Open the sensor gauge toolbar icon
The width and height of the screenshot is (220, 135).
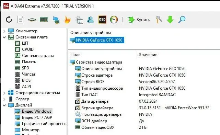click(114, 20)
